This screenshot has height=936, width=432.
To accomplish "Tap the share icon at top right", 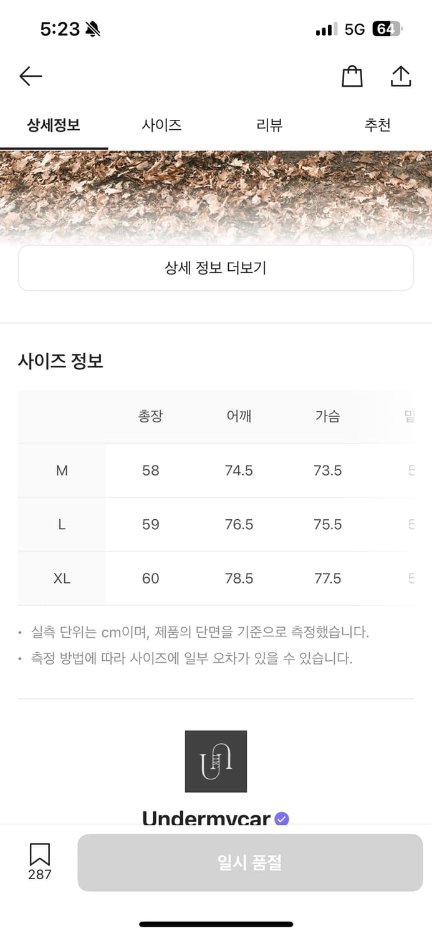I will 401,76.
